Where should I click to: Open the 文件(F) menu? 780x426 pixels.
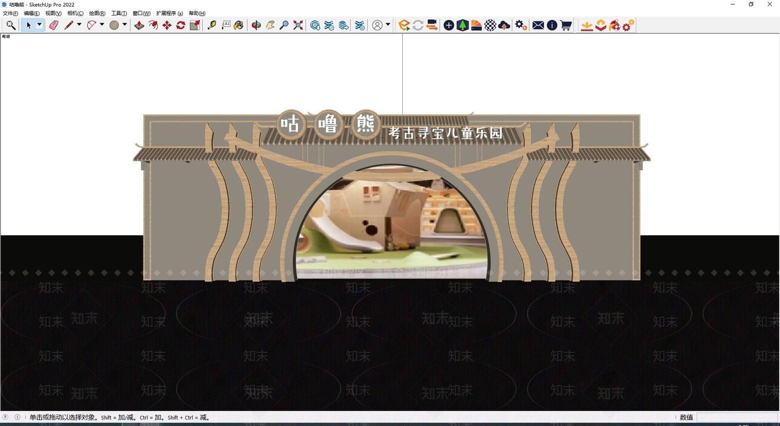[10, 14]
